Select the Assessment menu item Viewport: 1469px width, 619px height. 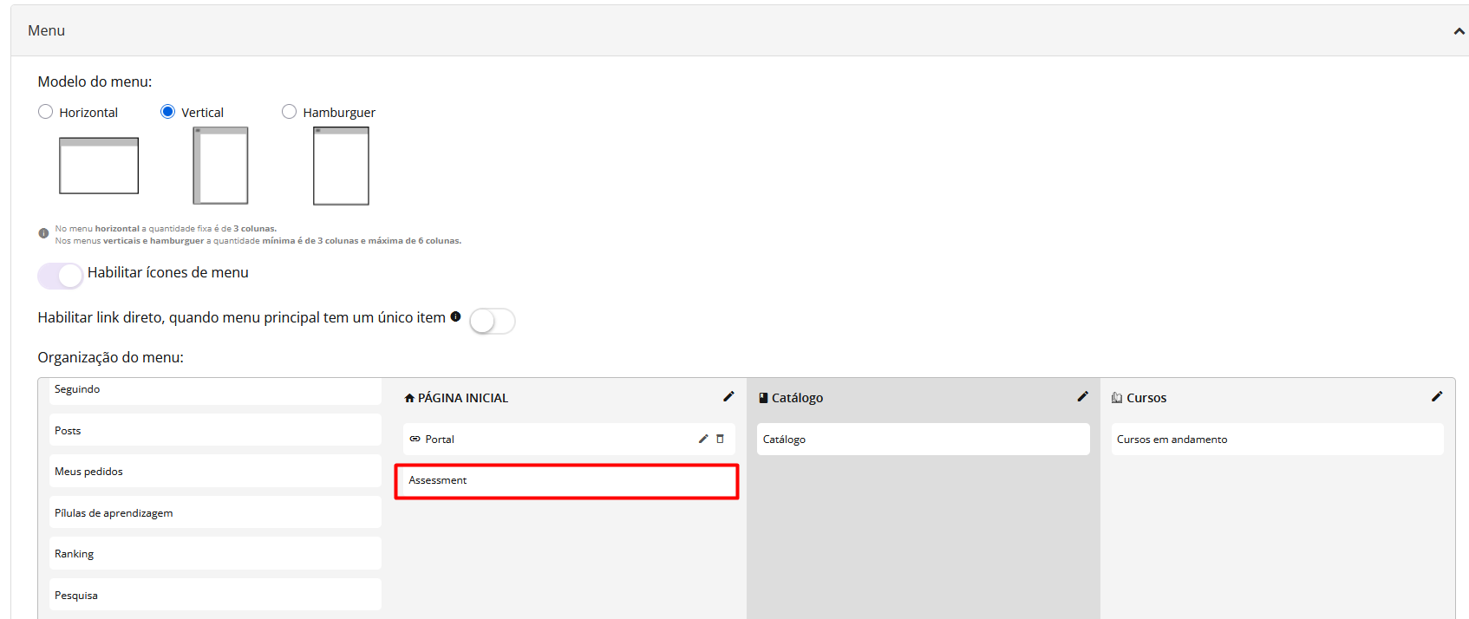566,480
